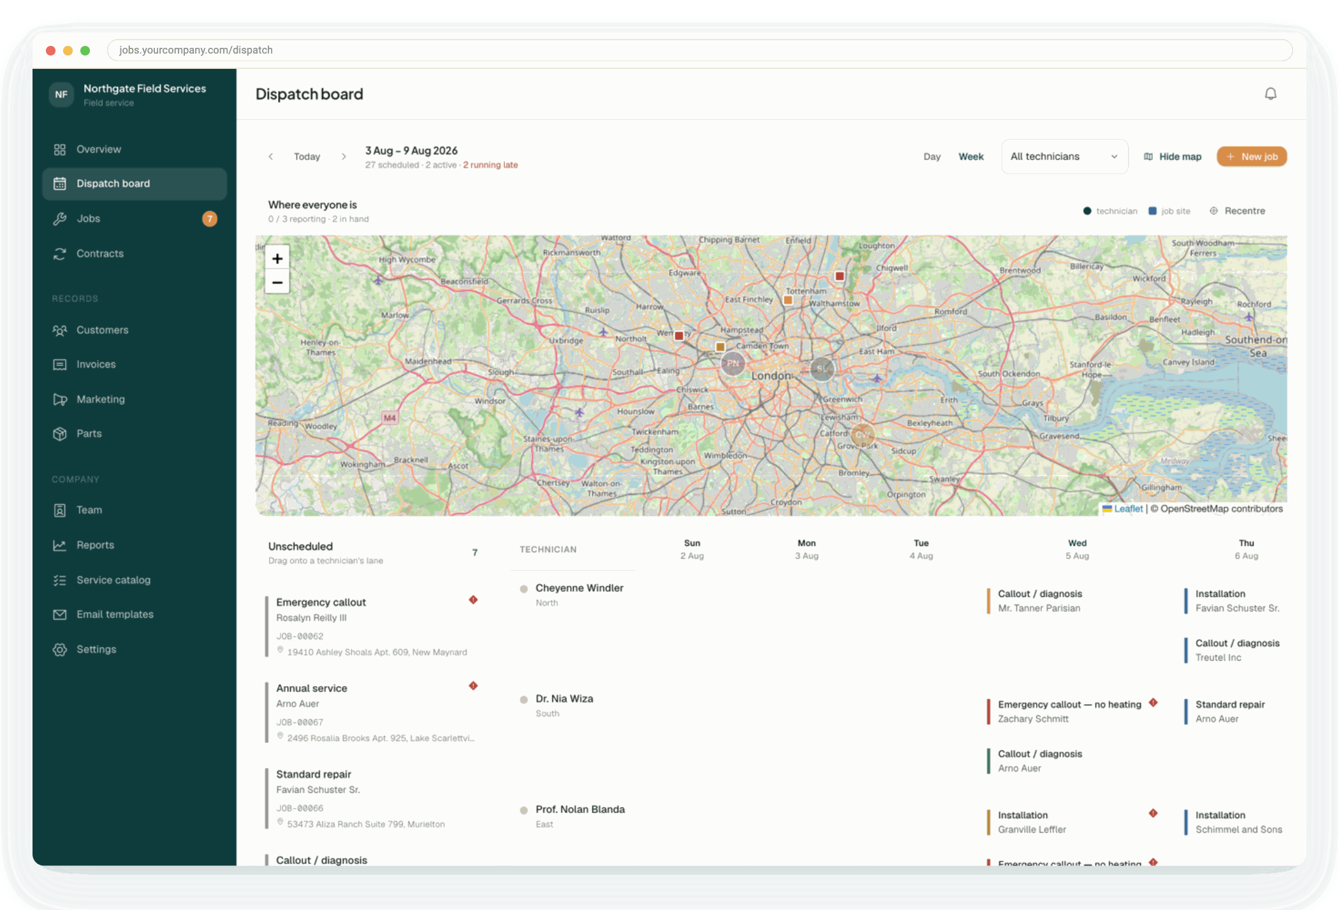
Task: Click the orange job site marker near Camden Town
Action: (720, 347)
